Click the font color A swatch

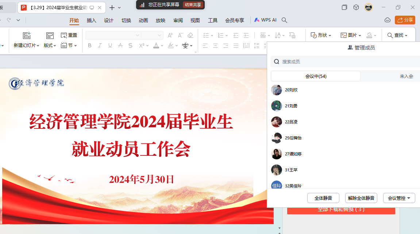(156, 45)
